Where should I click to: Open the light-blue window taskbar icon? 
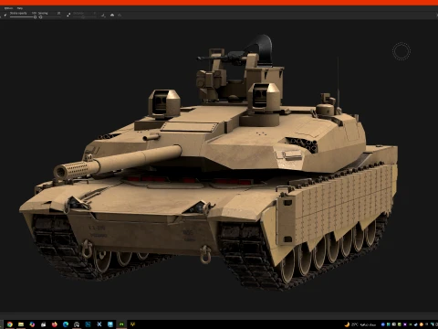[110, 324]
